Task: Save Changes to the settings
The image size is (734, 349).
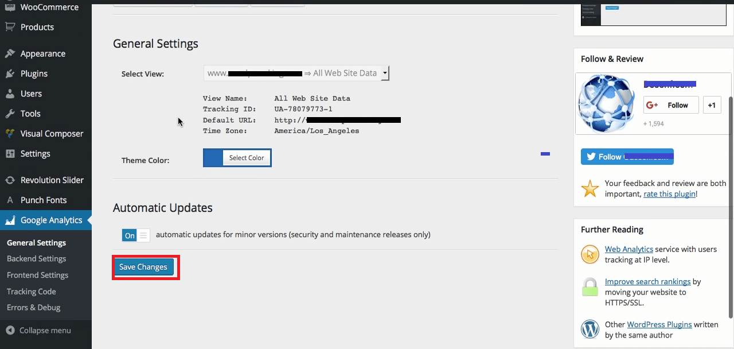Action: [x=143, y=267]
